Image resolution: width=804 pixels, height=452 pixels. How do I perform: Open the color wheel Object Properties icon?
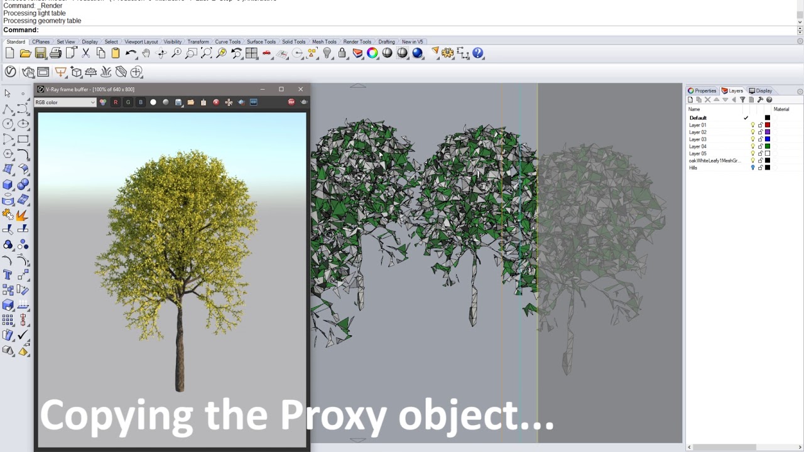(372, 53)
